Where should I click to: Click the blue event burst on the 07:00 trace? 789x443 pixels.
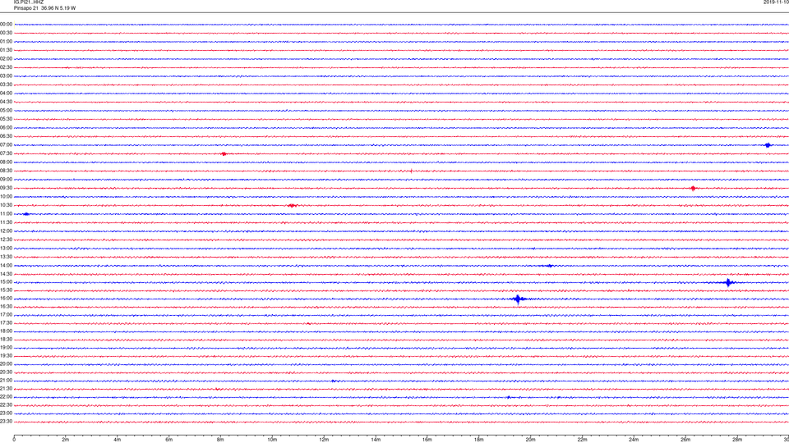coord(768,145)
